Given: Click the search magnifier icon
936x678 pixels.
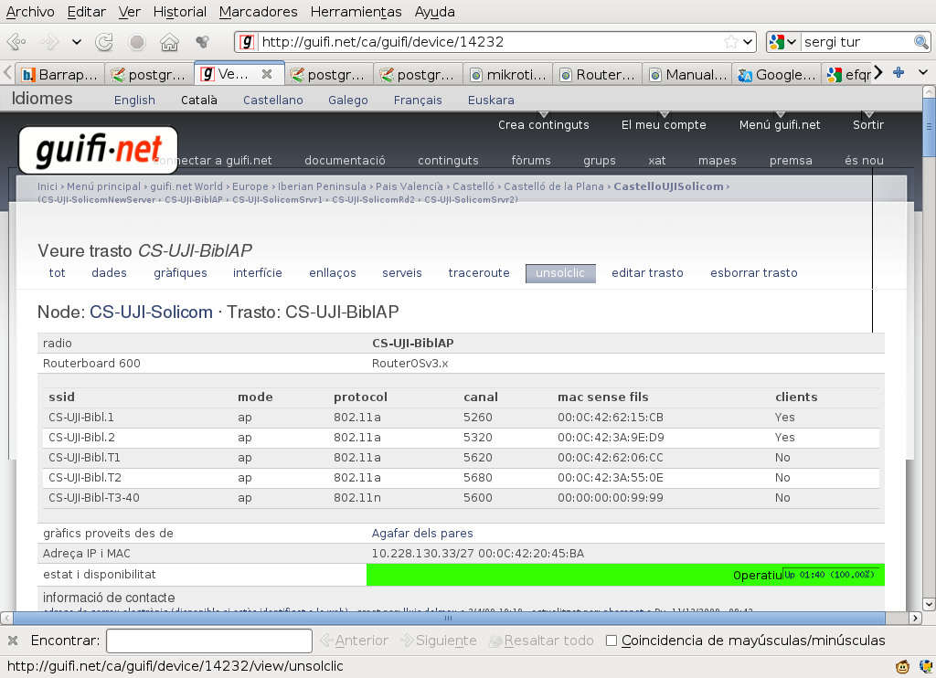Looking at the screenshot, I should point(920,42).
